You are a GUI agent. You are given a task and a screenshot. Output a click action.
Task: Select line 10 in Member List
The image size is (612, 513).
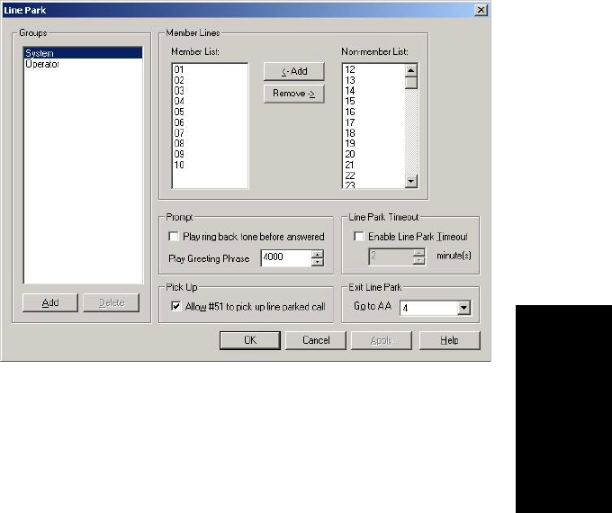tap(210, 165)
